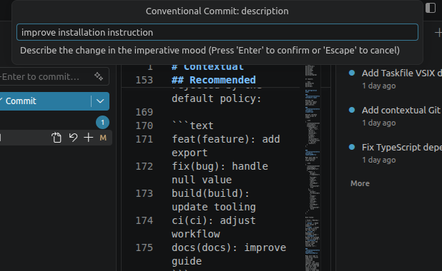
Task: Click the changes count badge showing 1
Action: (102, 122)
